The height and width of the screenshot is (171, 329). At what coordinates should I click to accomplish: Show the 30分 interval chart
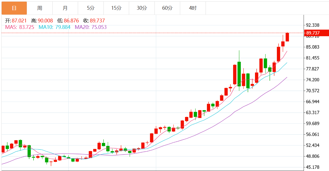(142, 8)
